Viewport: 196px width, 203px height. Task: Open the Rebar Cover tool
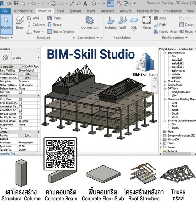[x=186, y=25]
